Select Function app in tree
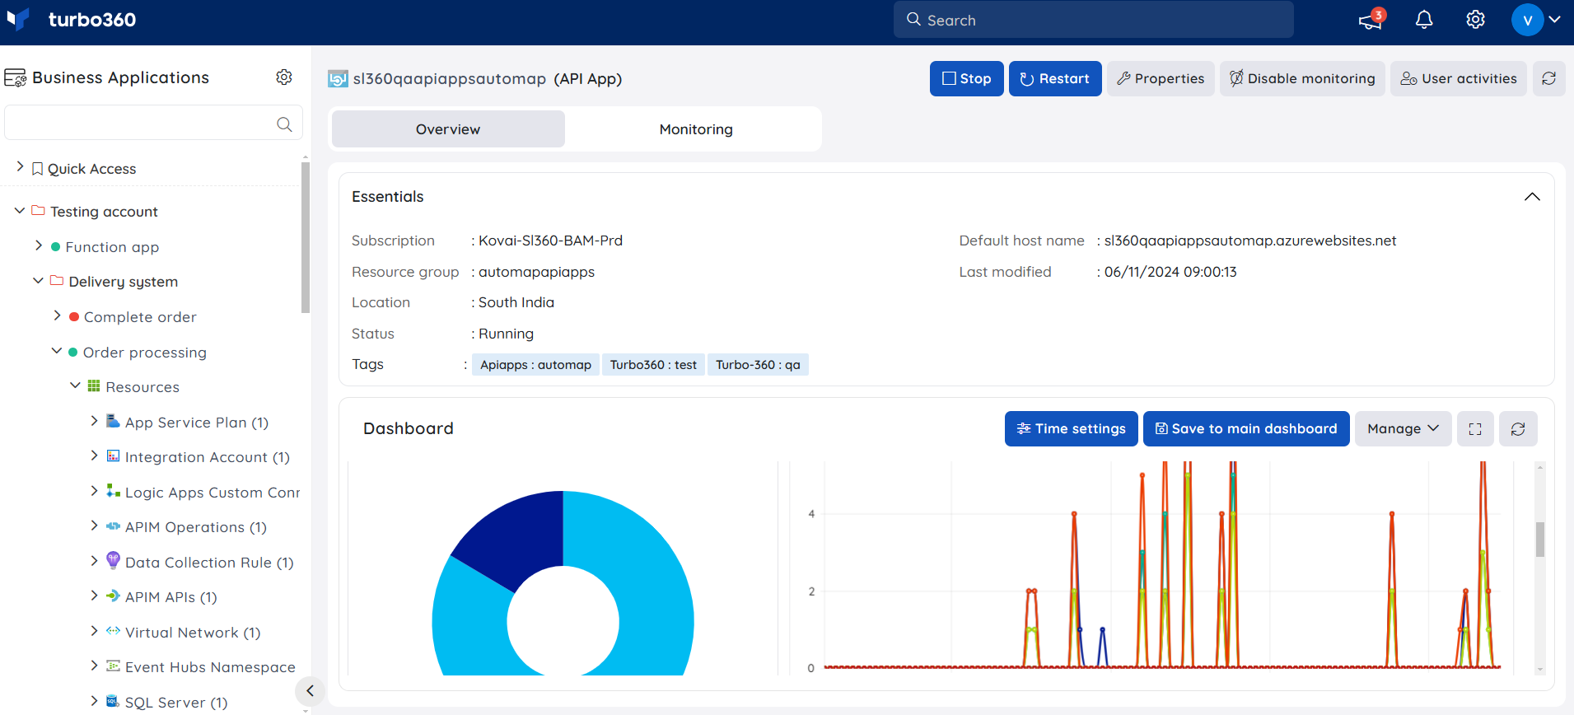Viewport: 1574px width, 715px height. [x=112, y=247]
